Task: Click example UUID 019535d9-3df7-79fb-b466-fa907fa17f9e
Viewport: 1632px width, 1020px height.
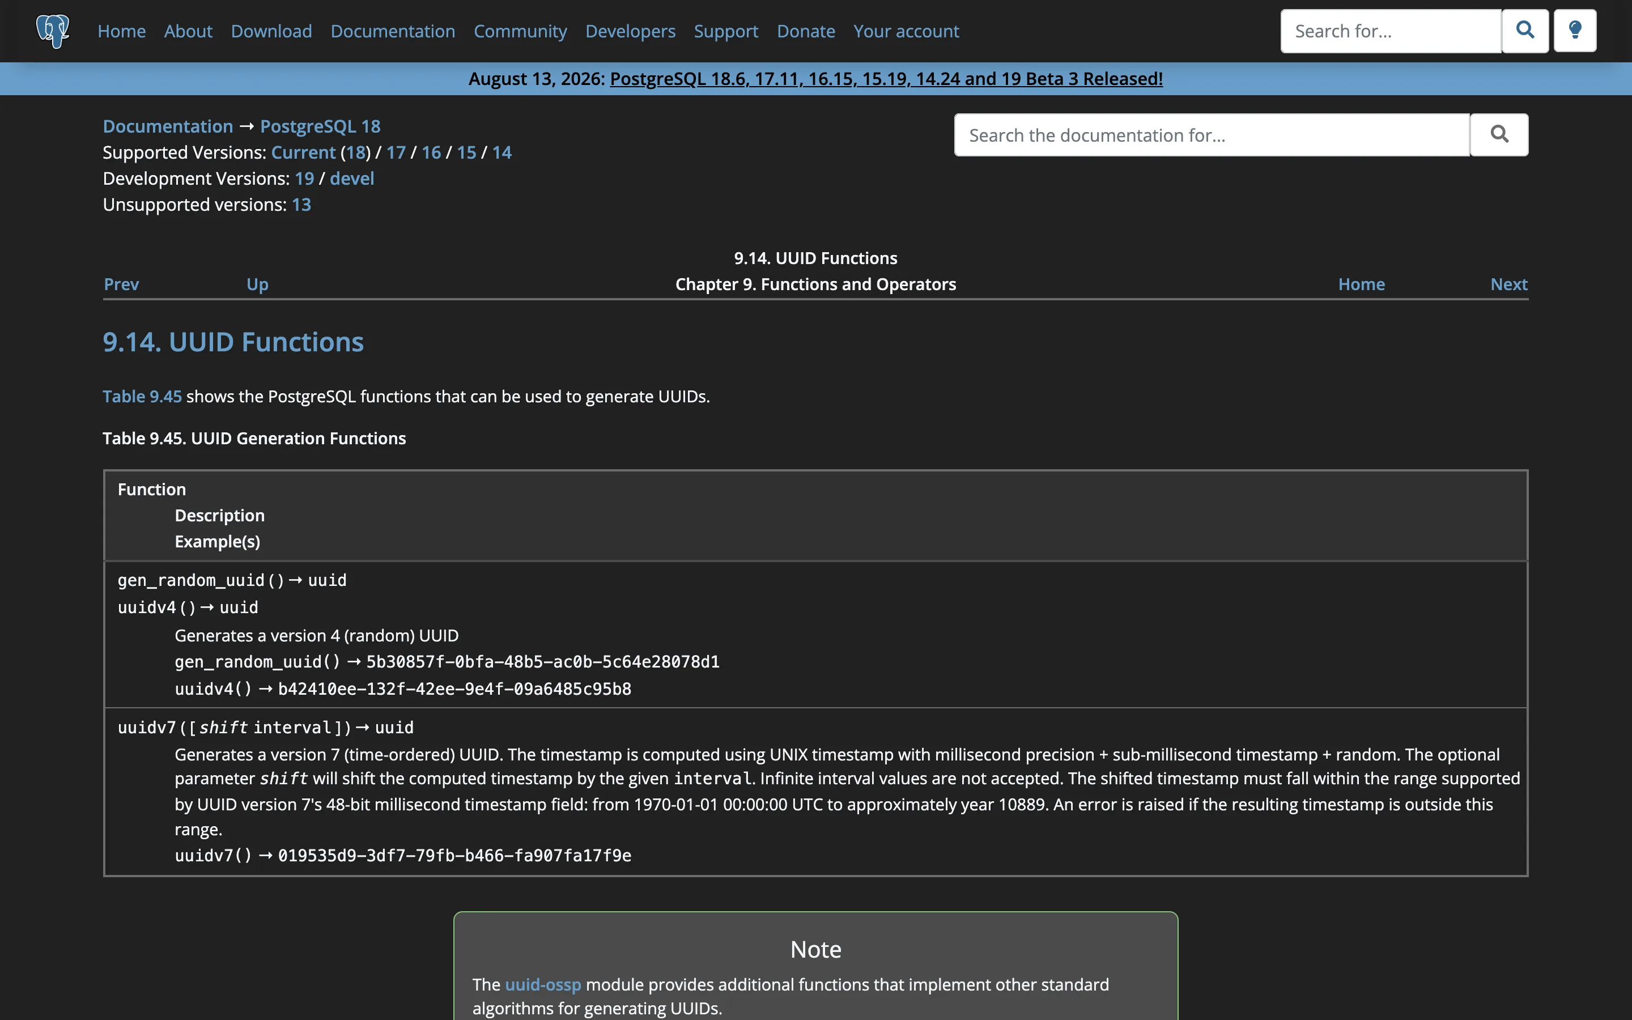Action: [454, 856]
